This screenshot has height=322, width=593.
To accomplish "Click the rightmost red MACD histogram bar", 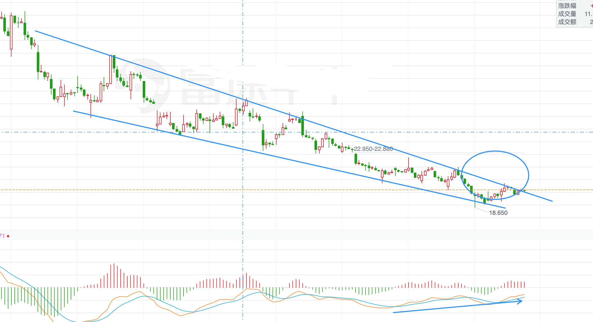I will (524, 285).
